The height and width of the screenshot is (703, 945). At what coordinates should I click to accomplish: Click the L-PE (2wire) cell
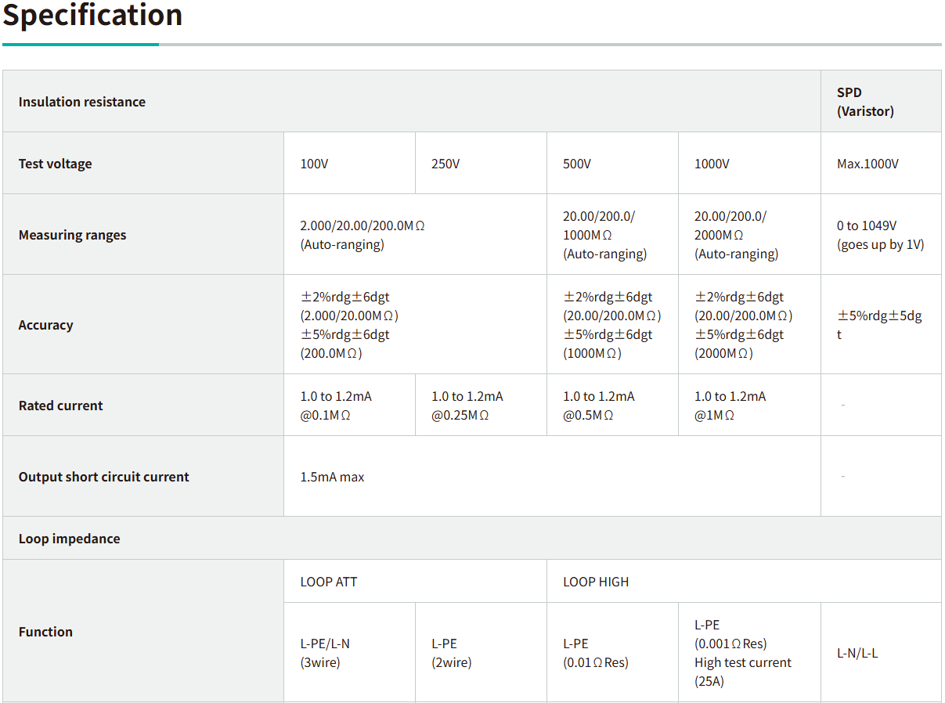point(452,653)
